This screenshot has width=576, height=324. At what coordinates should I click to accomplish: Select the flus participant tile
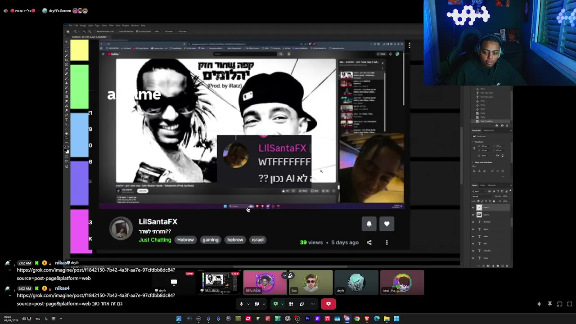point(311,282)
